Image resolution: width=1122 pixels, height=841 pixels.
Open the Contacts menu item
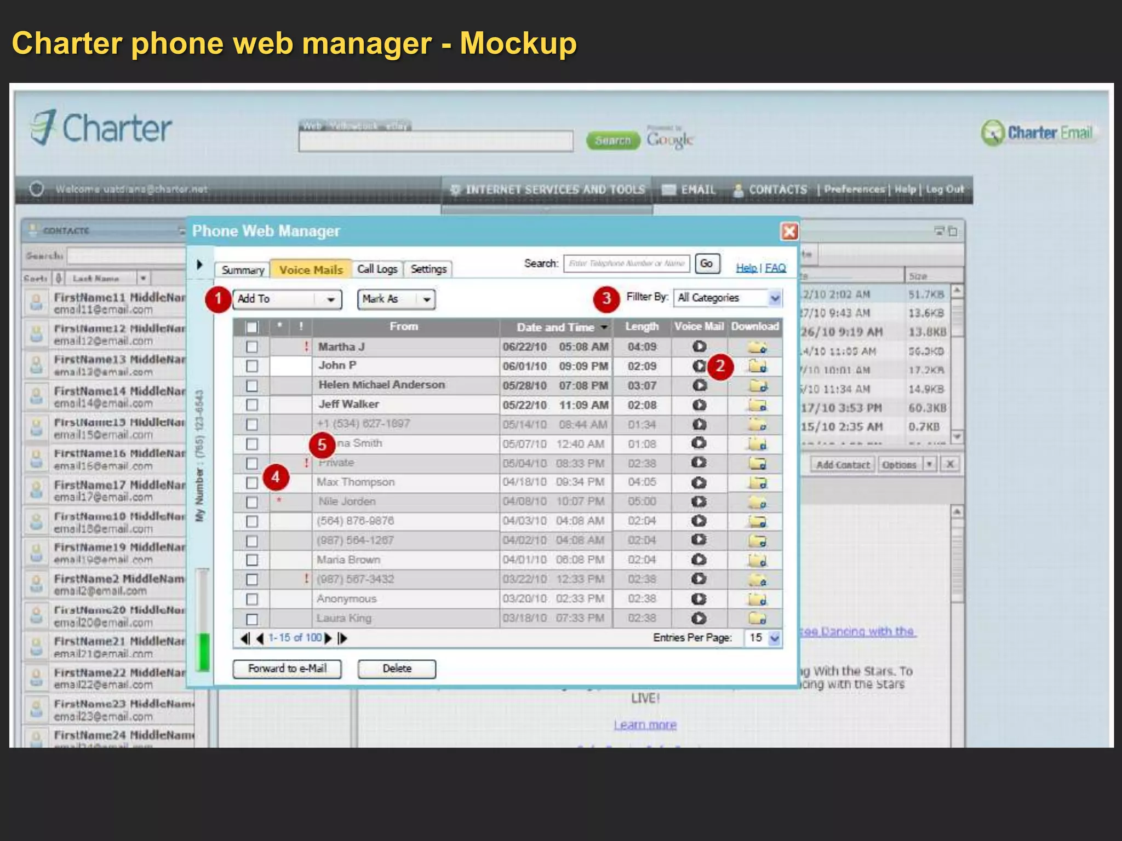click(770, 189)
